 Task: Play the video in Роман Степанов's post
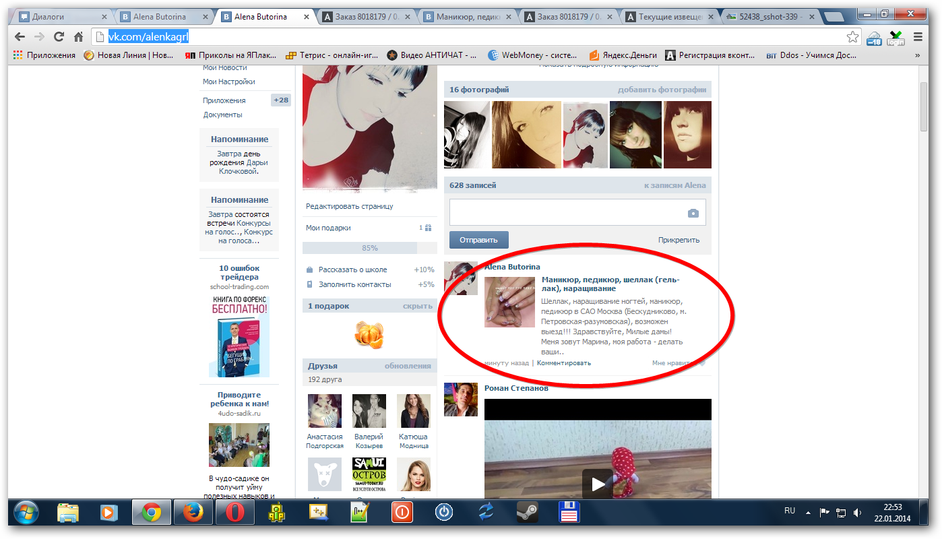(598, 482)
